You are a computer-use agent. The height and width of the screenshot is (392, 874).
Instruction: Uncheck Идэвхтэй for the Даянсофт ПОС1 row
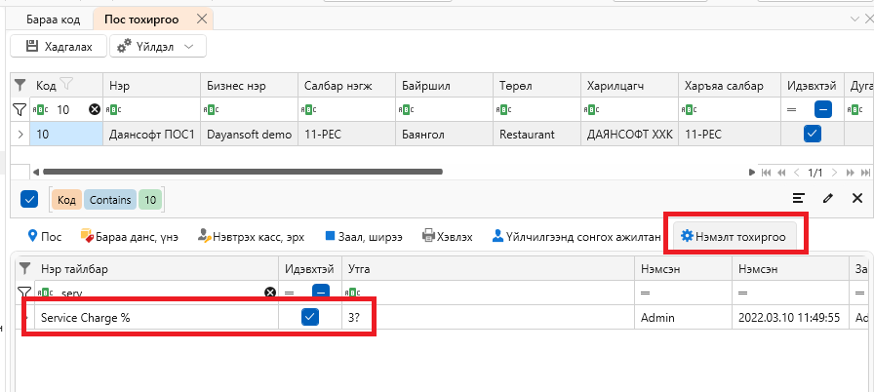813,135
